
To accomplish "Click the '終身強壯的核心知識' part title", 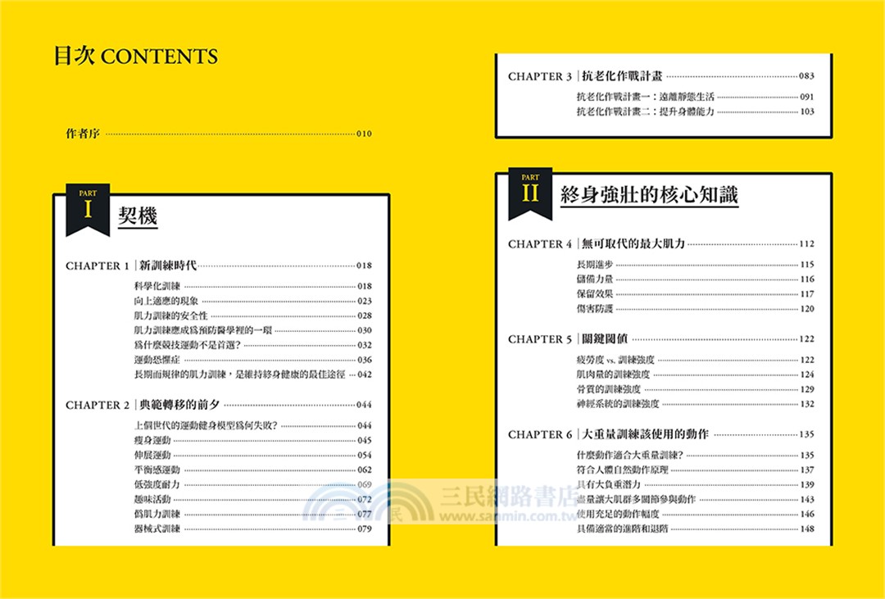I will coord(649,195).
